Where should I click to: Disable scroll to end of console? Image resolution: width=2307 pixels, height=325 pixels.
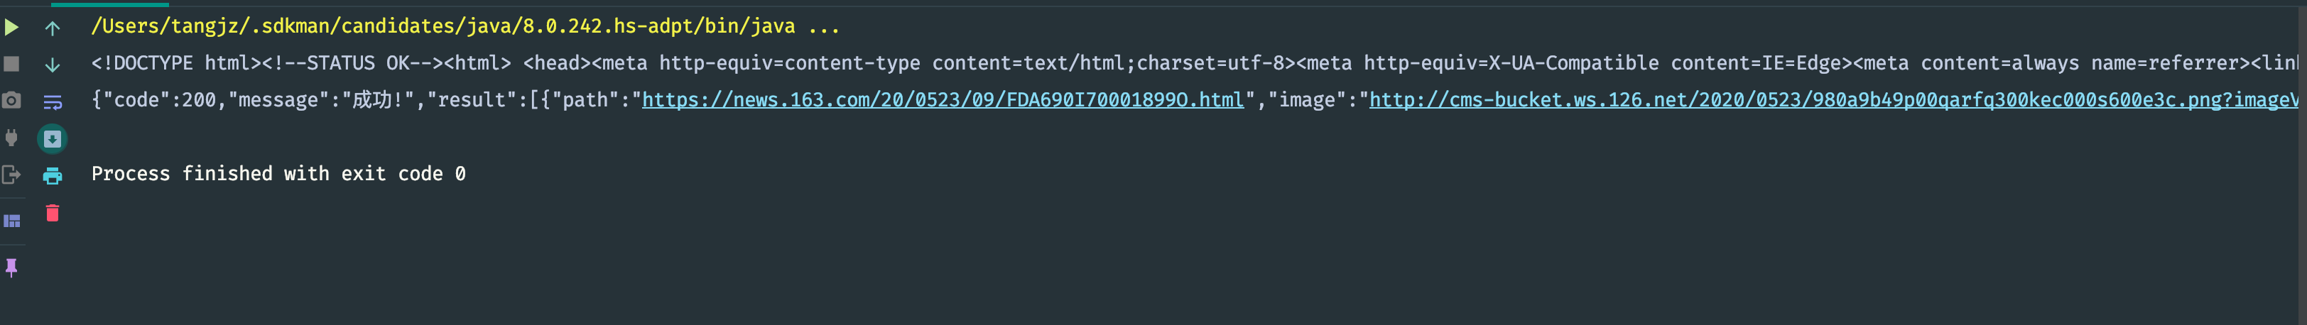tap(53, 139)
